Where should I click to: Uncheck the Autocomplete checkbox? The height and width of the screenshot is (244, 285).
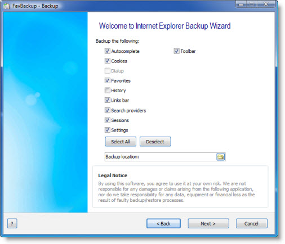tap(107, 51)
